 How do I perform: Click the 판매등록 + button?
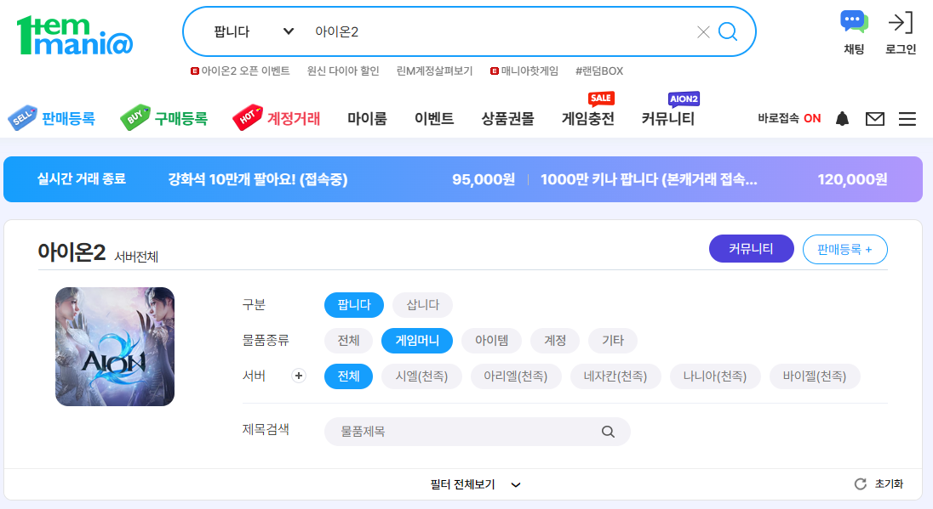[845, 250]
